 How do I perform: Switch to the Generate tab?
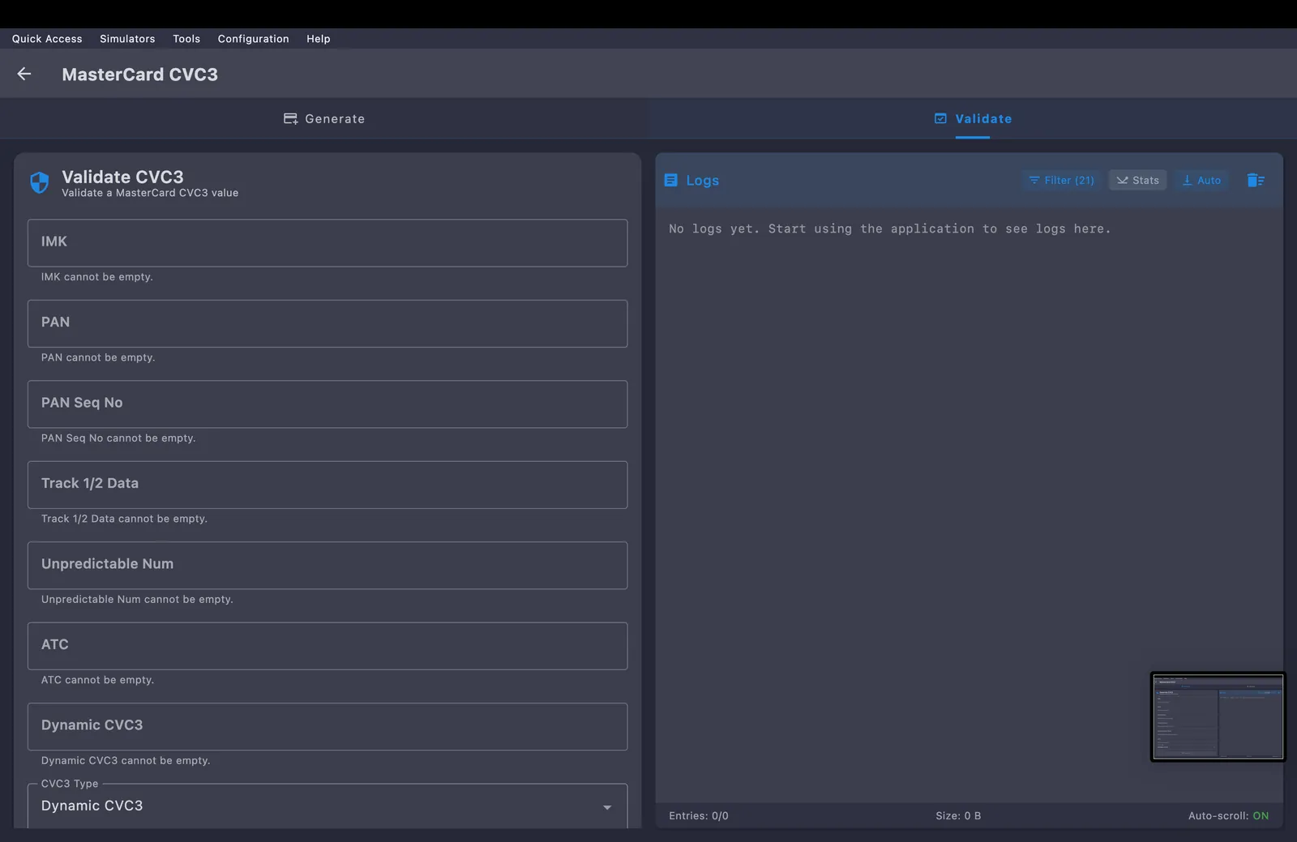[x=324, y=118]
